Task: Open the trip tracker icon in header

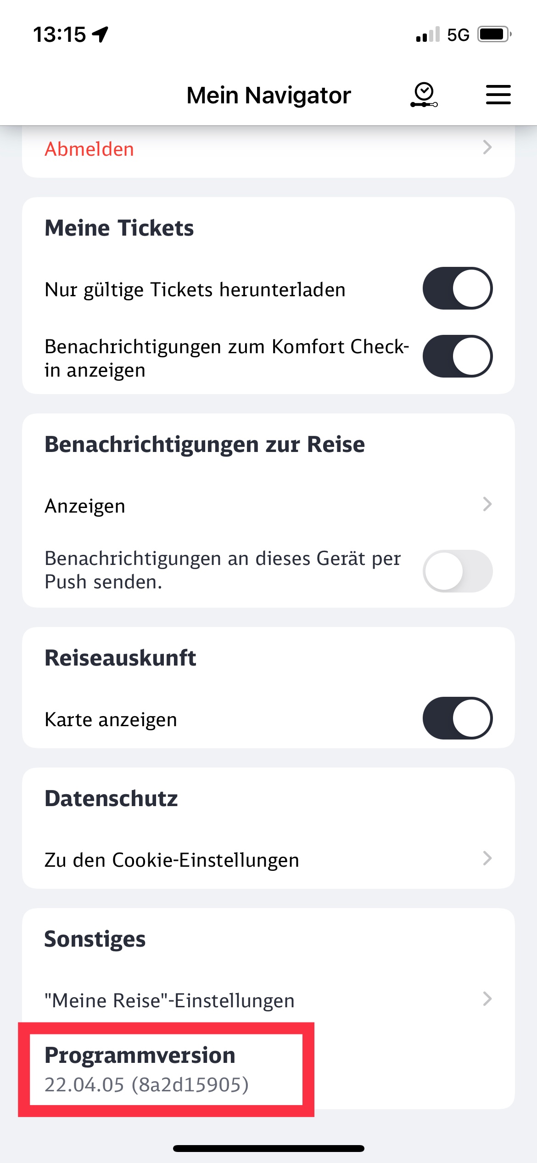Action: coord(424,95)
